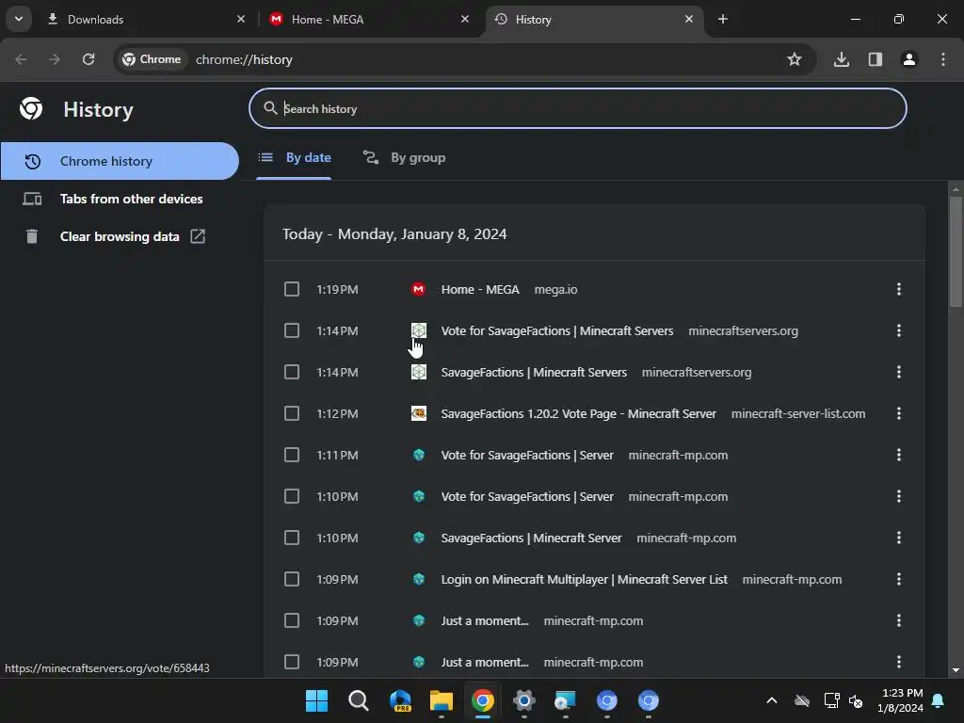The height and width of the screenshot is (723, 964).
Task: Switch to By group view
Action: coord(404,157)
